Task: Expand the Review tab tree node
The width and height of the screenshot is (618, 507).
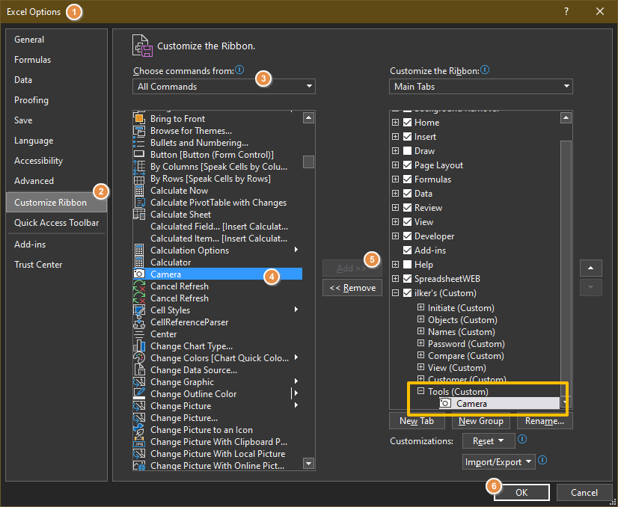Action: point(395,208)
